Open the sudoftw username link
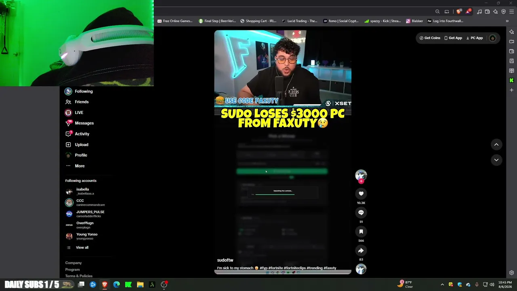 tap(225, 260)
